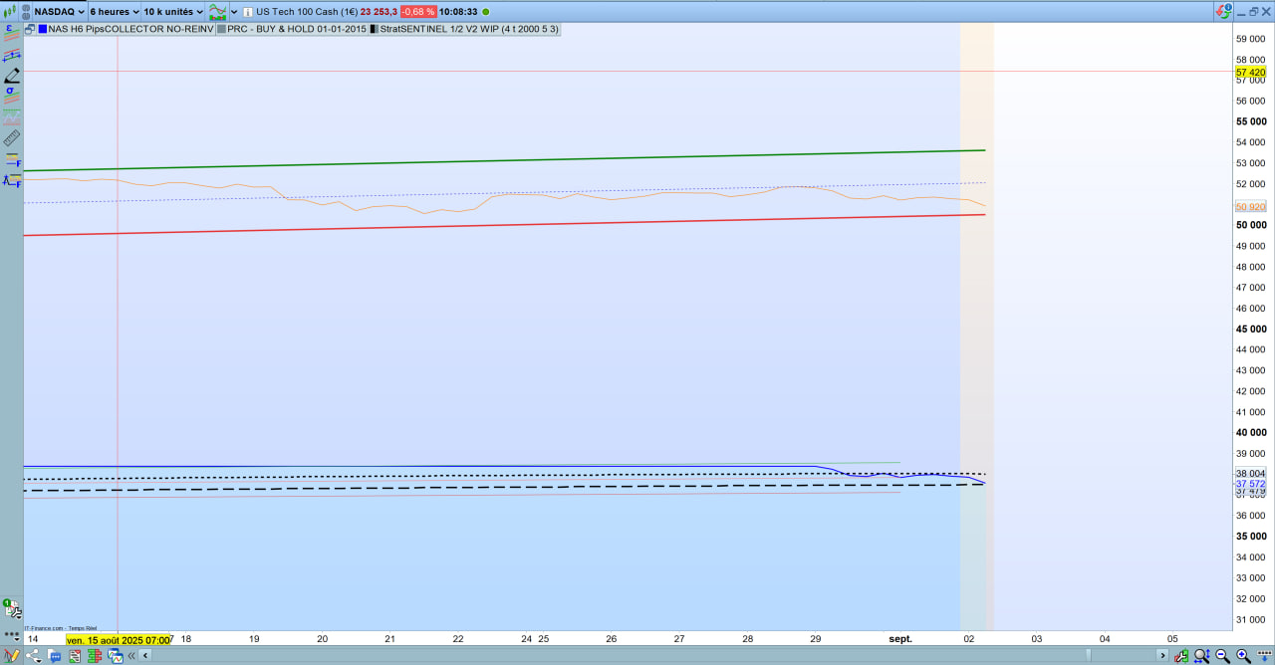This screenshot has height=665, width=1275.
Task: Select the horizontal F line tool
Action: pyautogui.click(x=13, y=159)
